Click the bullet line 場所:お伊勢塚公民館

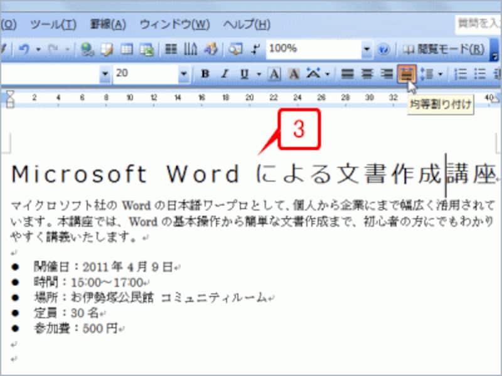(x=154, y=298)
